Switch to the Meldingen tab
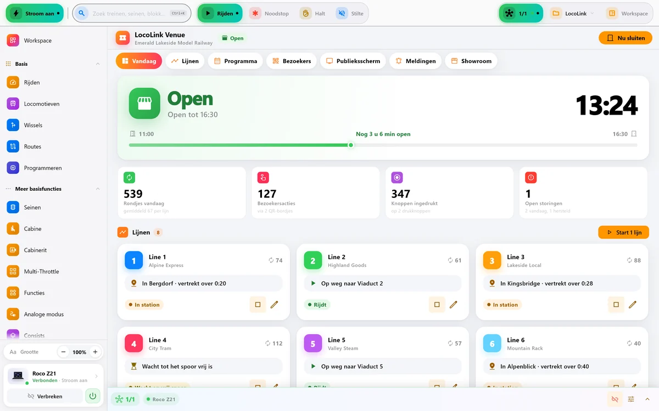The width and height of the screenshot is (659, 411). (416, 61)
